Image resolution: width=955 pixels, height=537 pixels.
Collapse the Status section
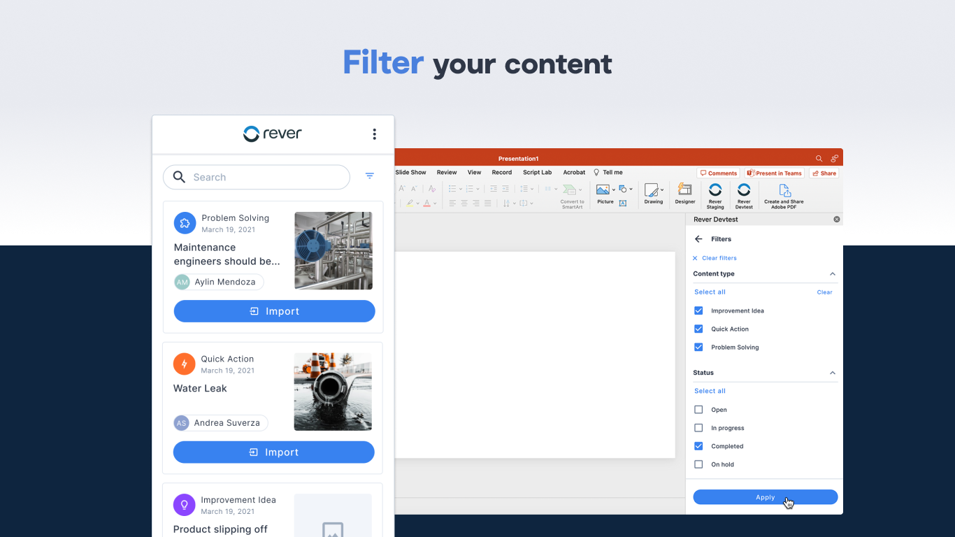pyautogui.click(x=832, y=373)
